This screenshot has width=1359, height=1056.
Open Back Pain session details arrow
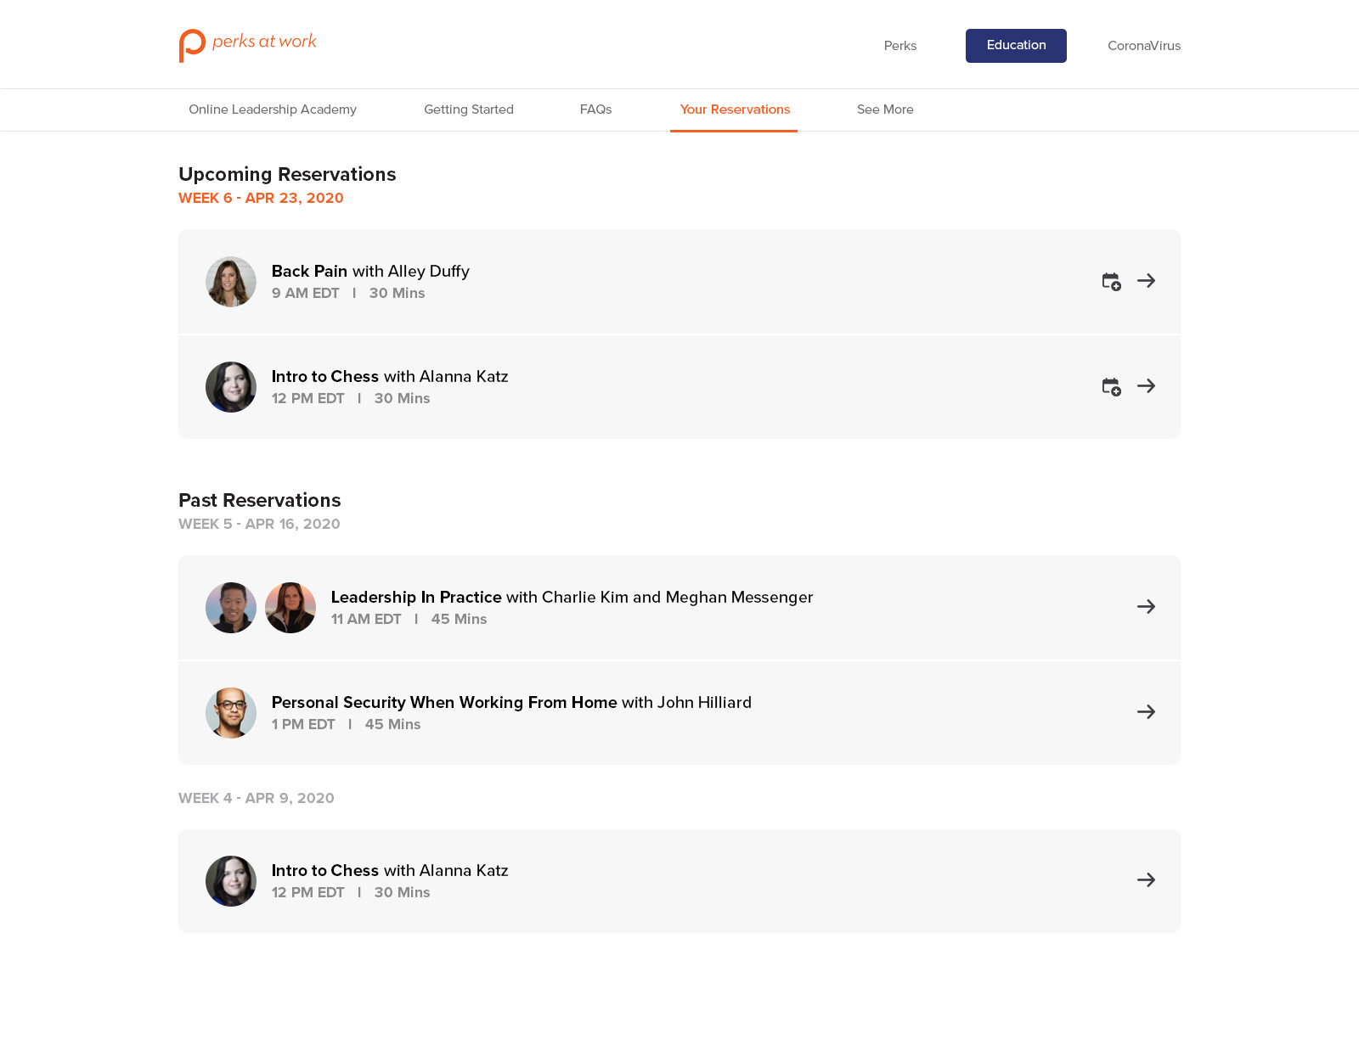tap(1146, 281)
